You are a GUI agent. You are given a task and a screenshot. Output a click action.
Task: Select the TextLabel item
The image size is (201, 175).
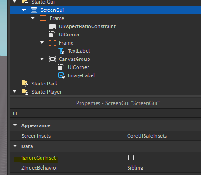(79, 51)
